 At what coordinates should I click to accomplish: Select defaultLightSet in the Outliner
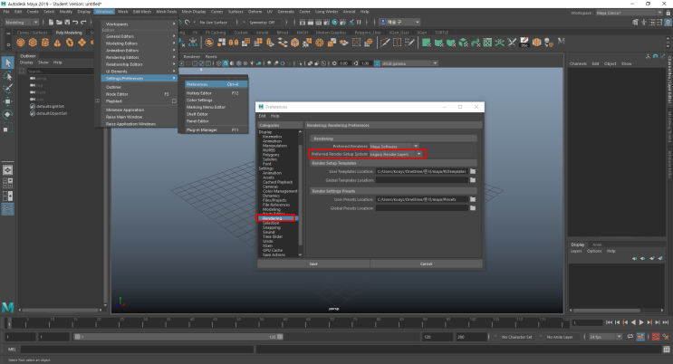[x=50, y=107]
